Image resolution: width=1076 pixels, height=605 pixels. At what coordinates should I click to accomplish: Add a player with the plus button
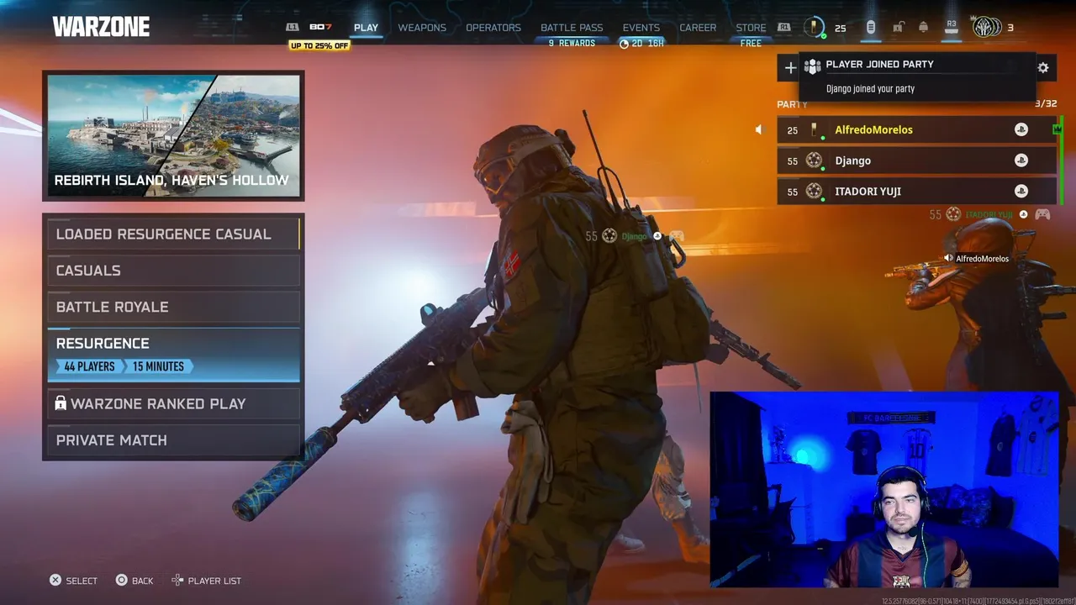click(790, 68)
